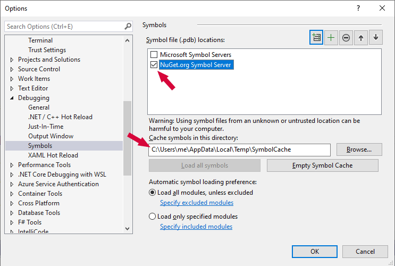Add a new symbol location with plus icon
Screen dimensions: 395x266
coord(331,37)
